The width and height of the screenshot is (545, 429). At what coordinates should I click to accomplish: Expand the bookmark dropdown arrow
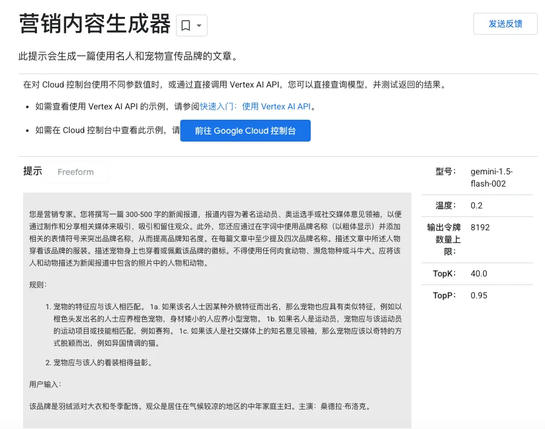[199, 26]
